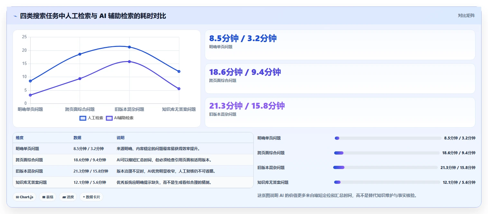Click the AI辅助检索 peak point at 旧版本混杂问题
The height and width of the screenshot is (214, 488).
[129, 61]
